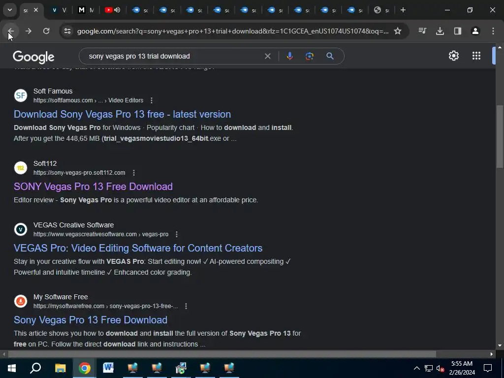Image resolution: width=504 pixels, height=378 pixels.
Task: Open the Chrome side panel icon
Action: click(458, 31)
